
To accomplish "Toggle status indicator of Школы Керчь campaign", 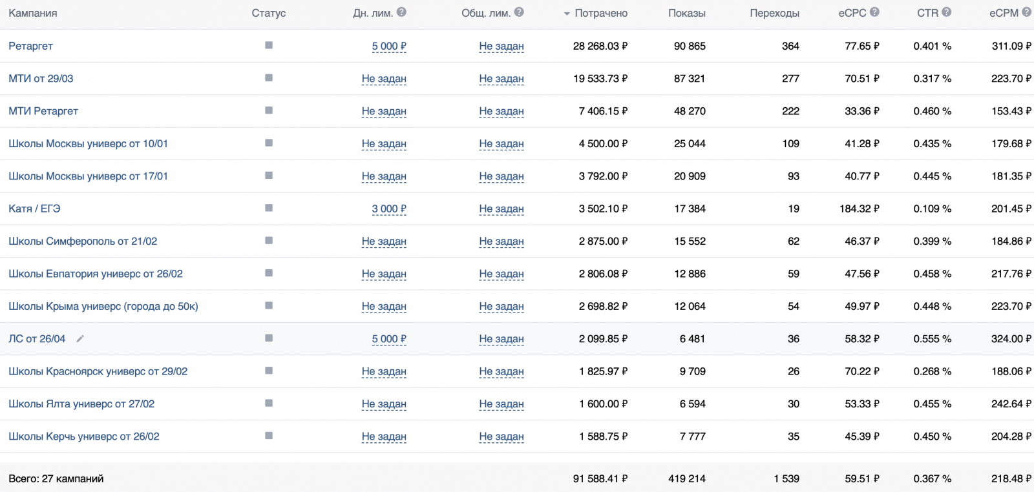I will point(269,436).
